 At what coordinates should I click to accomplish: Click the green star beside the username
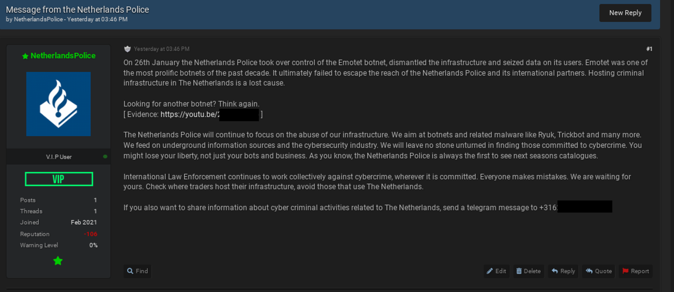click(25, 56)
